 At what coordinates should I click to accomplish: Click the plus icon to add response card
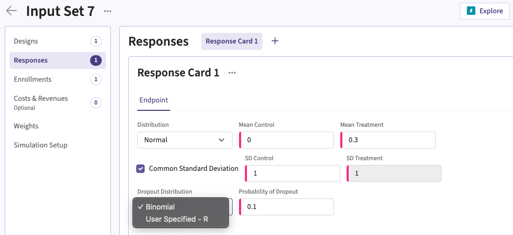[x=275, y=41]
